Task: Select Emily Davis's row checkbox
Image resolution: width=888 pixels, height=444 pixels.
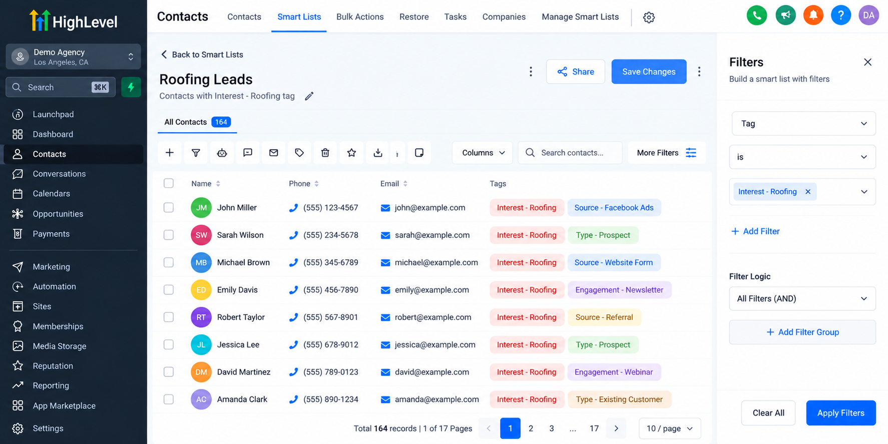Action: click(x=169, y=290)
